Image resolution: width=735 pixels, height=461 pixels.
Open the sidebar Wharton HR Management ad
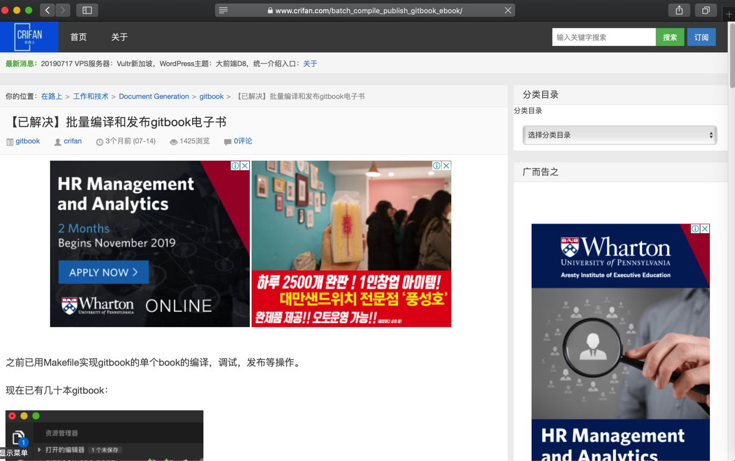click(620, 343)
